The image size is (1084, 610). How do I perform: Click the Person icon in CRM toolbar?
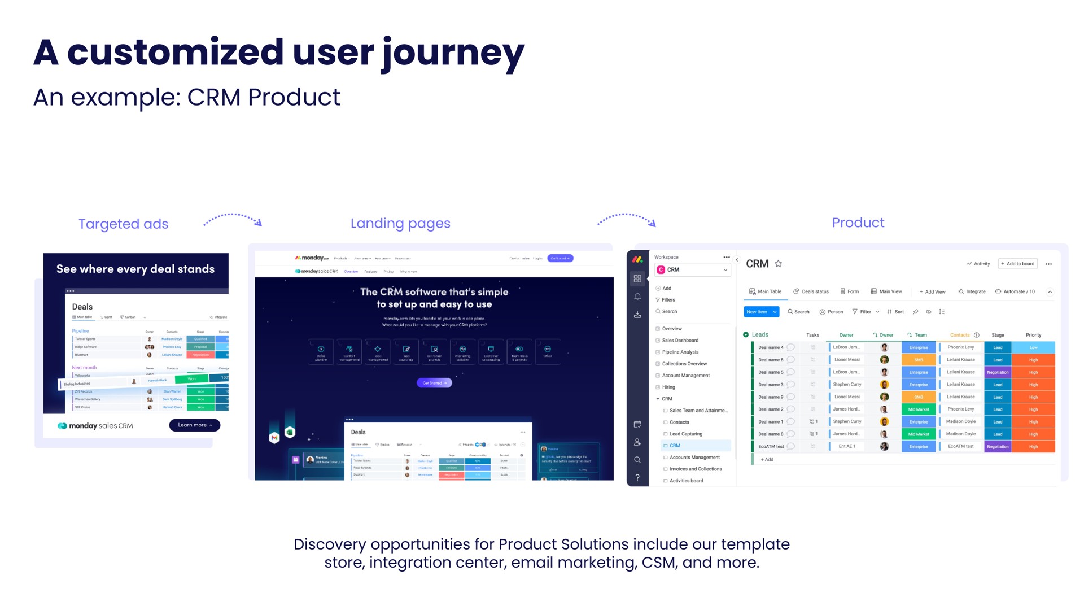[x=829, y=311]
